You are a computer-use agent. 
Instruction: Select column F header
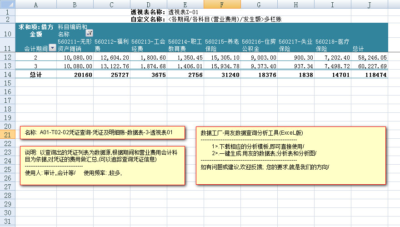tap(222, 4)
